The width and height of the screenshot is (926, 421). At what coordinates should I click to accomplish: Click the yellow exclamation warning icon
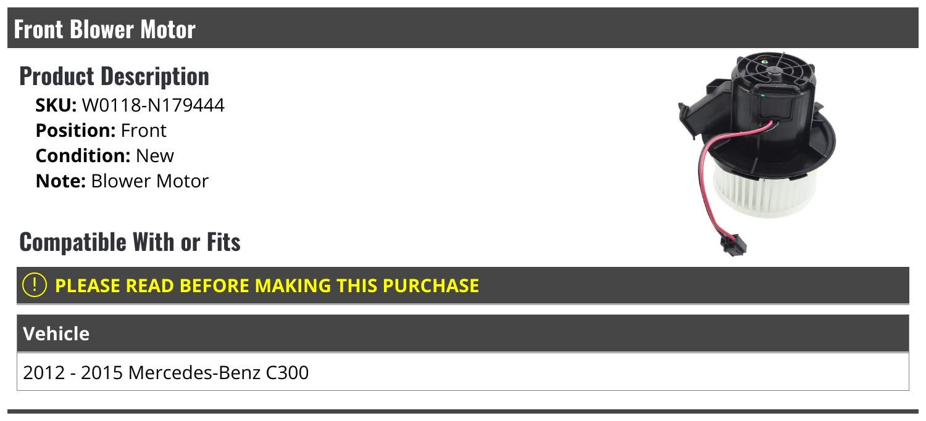point(35,285)
